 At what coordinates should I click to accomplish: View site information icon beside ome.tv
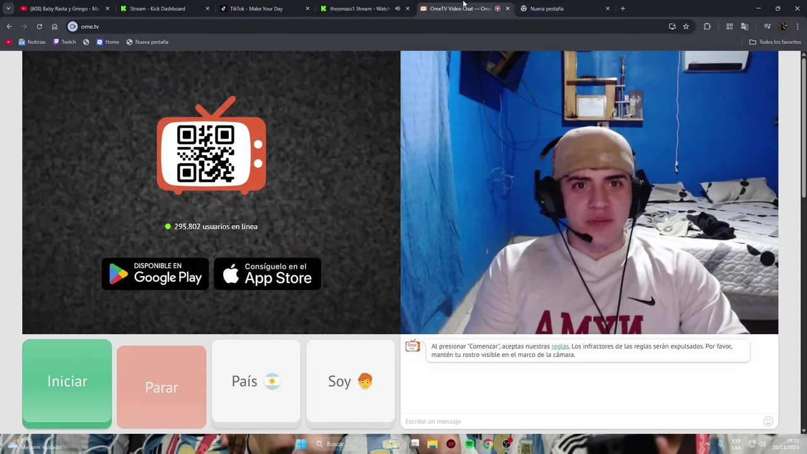point(73,26)
